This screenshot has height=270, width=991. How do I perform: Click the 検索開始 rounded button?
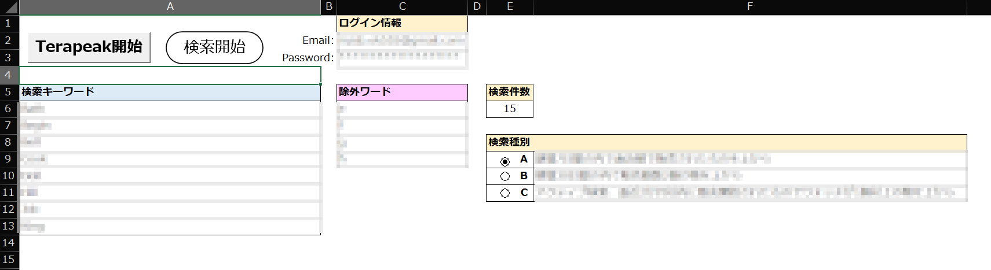[x=214, y=47]
